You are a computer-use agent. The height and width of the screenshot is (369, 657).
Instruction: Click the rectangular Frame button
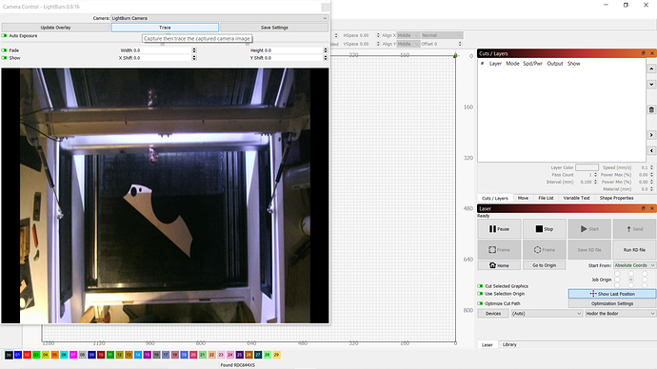click(x=499, y=250)
